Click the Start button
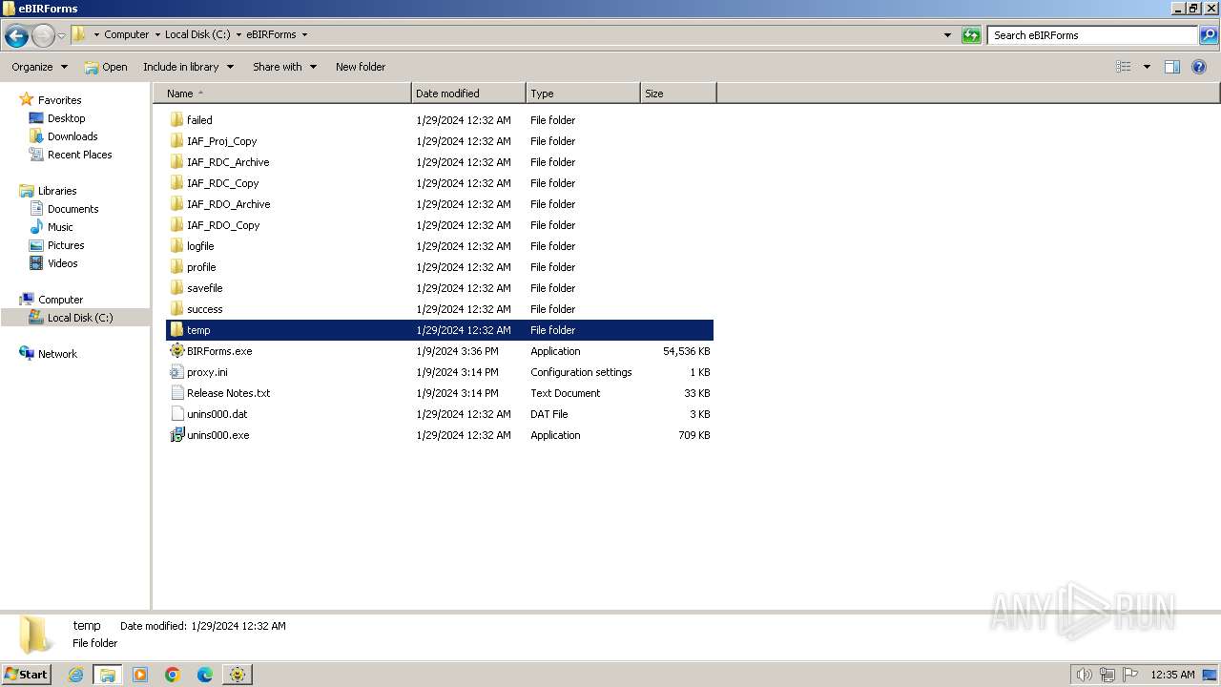 (x=27, y=675)
